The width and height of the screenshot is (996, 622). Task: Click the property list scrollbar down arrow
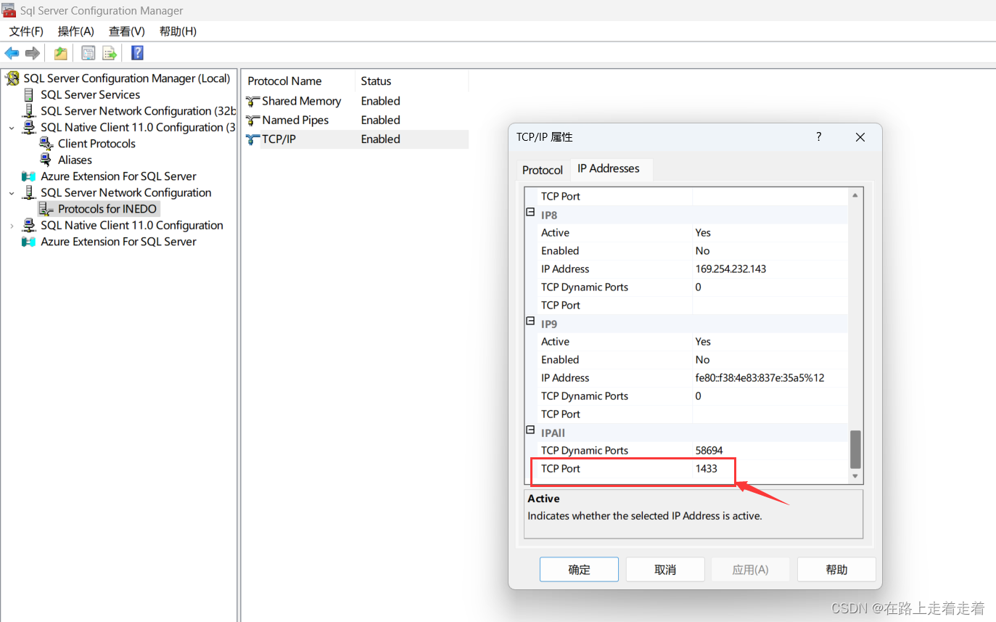(855, 476)
